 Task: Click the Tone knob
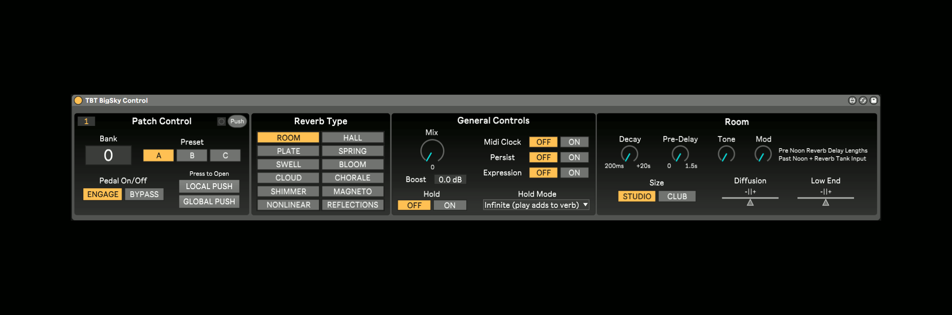pos(726,154)
